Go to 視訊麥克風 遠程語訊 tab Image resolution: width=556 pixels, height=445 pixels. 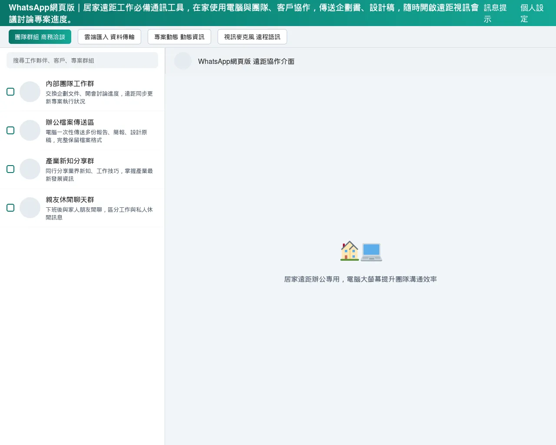tap(252, 37)
